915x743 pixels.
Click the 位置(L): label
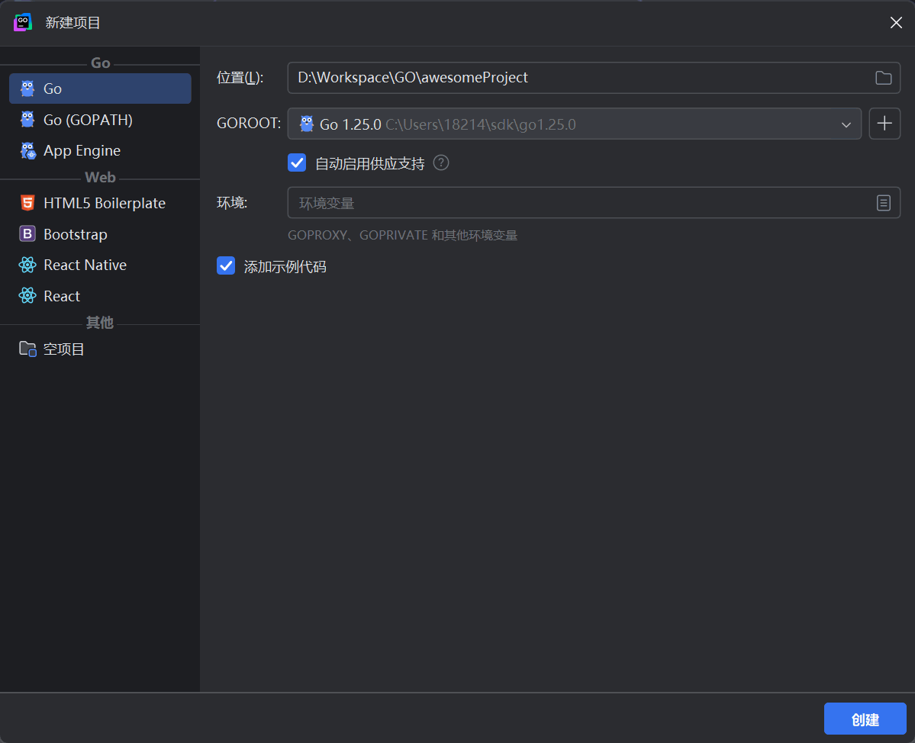tap(240, 78)
